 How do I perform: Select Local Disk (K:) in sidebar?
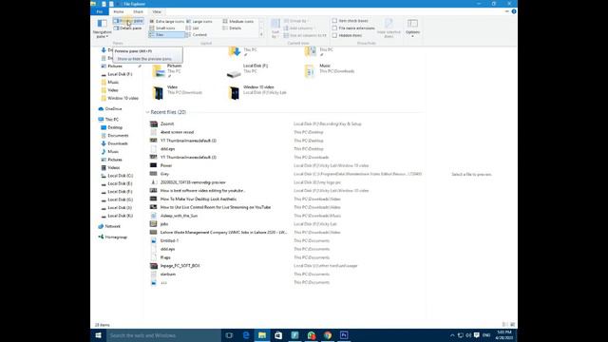coord(117,216)
